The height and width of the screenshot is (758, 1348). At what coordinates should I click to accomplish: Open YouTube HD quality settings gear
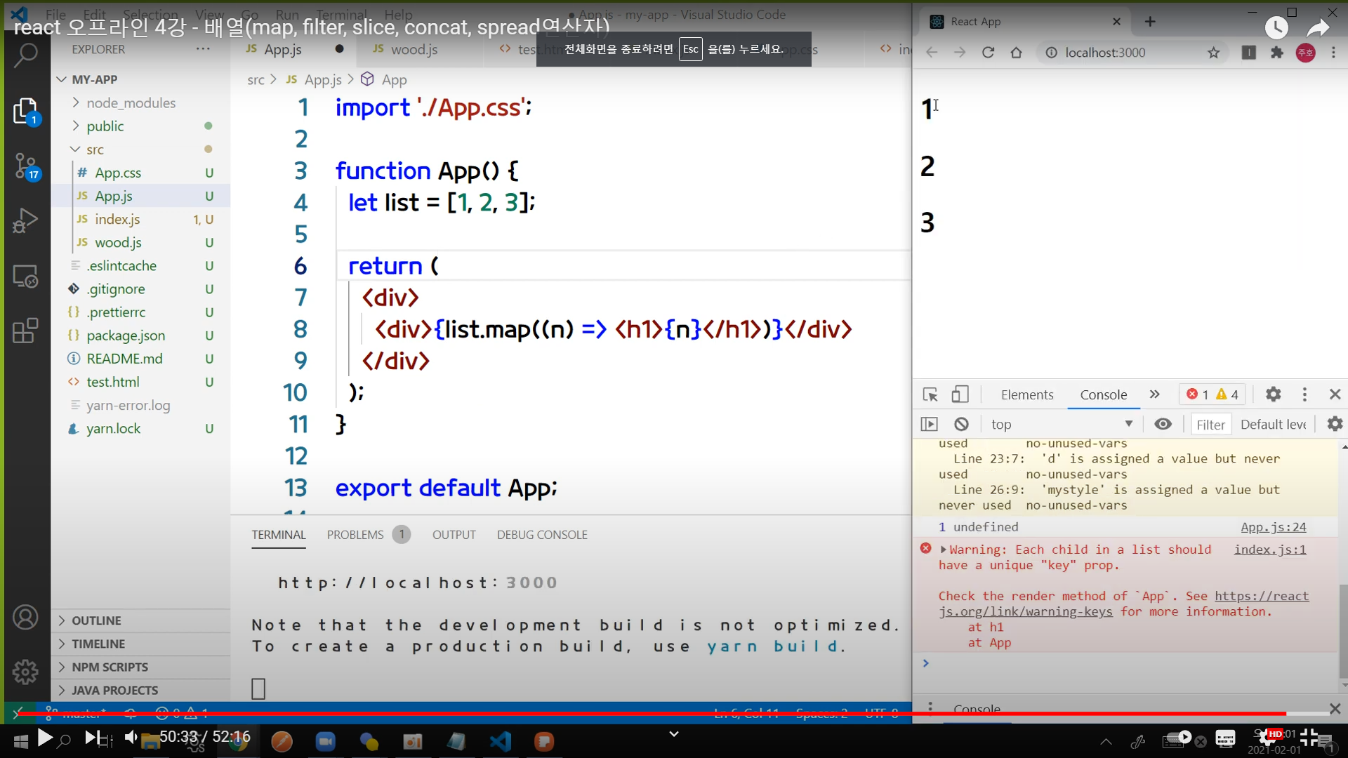coord(1269,737)
